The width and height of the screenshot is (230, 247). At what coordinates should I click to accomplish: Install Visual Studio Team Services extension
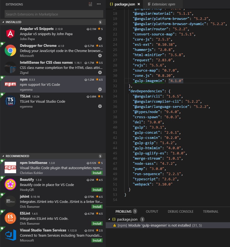97,240
